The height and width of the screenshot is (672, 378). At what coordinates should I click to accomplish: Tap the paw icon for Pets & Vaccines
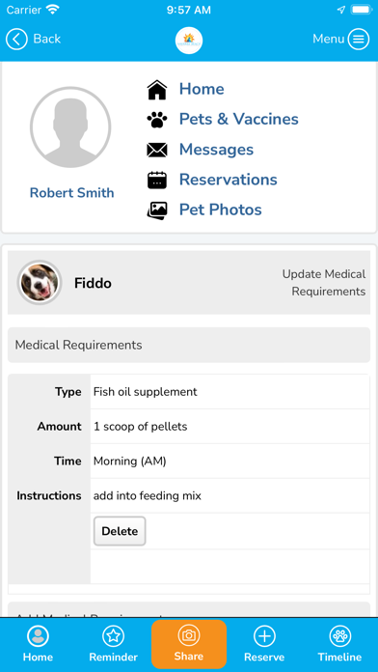click(x=157, y=120)
